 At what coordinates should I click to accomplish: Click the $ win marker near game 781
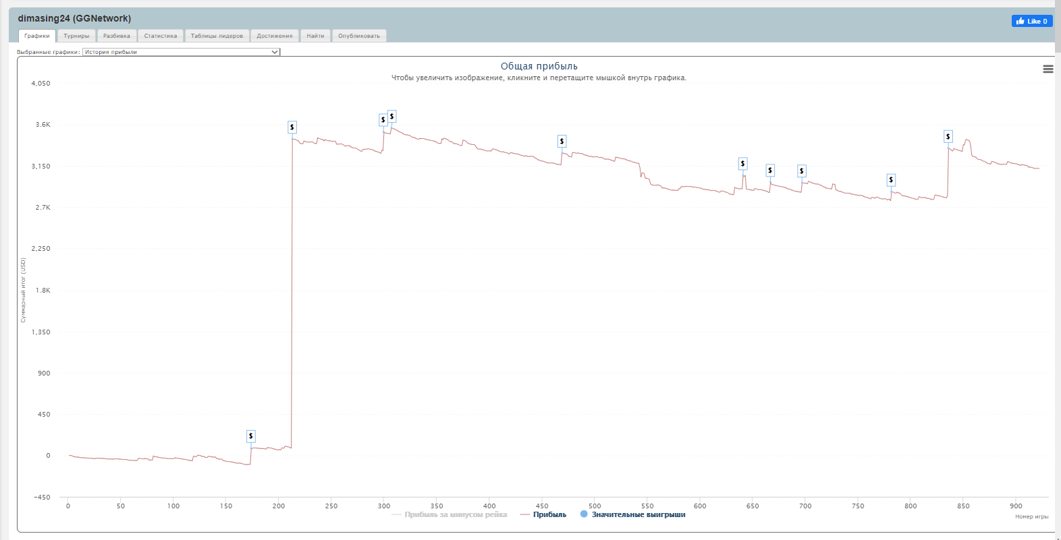[x=891, y=179]
